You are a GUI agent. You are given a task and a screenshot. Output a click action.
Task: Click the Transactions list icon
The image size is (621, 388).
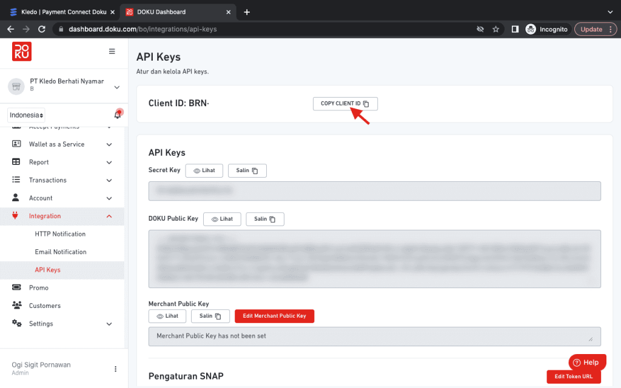click(16, 179)
